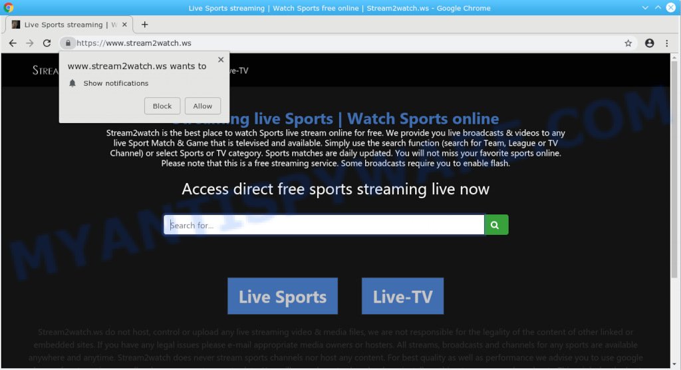The height and width of the screenshot is (370, 681).
Task: Block notifications from stream2watch.ws
Action: (x=162, y=106)
